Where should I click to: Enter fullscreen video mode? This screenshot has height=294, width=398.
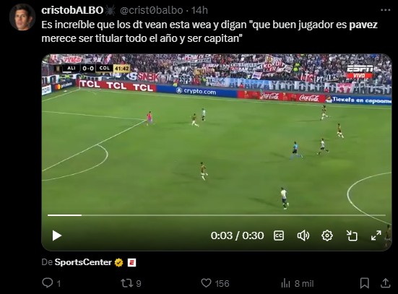tap(376, 235)
